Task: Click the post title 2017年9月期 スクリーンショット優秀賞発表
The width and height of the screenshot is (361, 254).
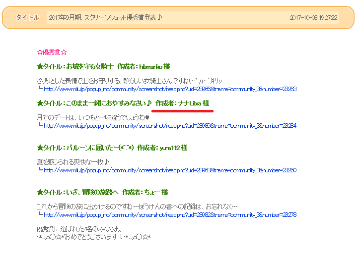Action: pos(106,17)
